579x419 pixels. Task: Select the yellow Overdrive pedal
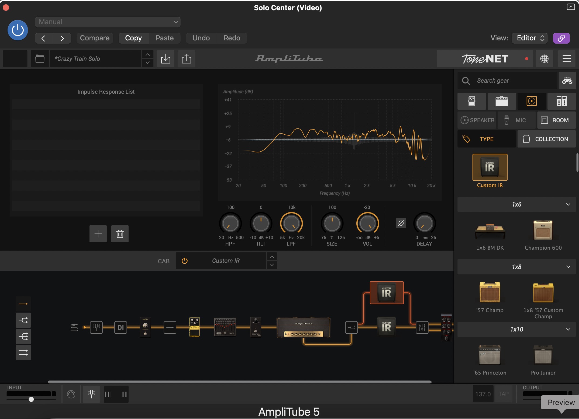point(194,327)
